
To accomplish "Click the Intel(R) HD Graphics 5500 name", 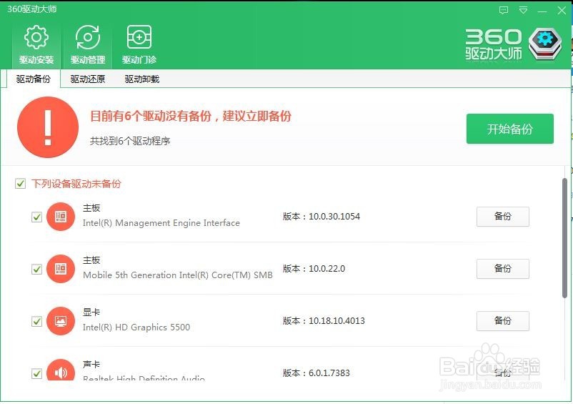I will pos(136,327).
